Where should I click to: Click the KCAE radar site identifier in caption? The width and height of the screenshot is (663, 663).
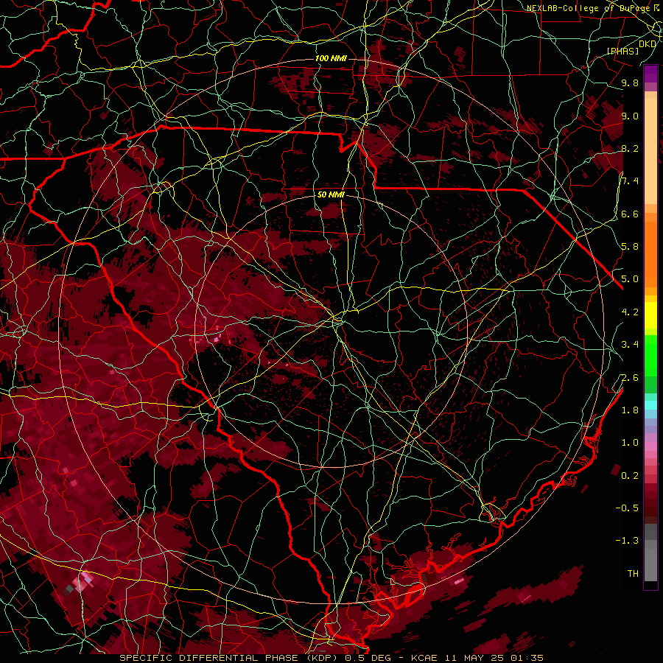[x=424, y=658]
